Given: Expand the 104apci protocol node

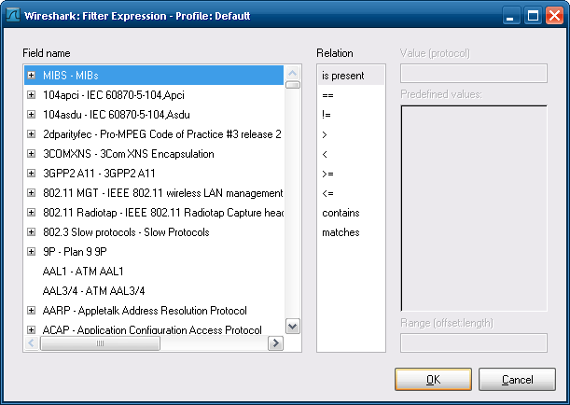Looking at the screenshot, I should tap(32, 95).
